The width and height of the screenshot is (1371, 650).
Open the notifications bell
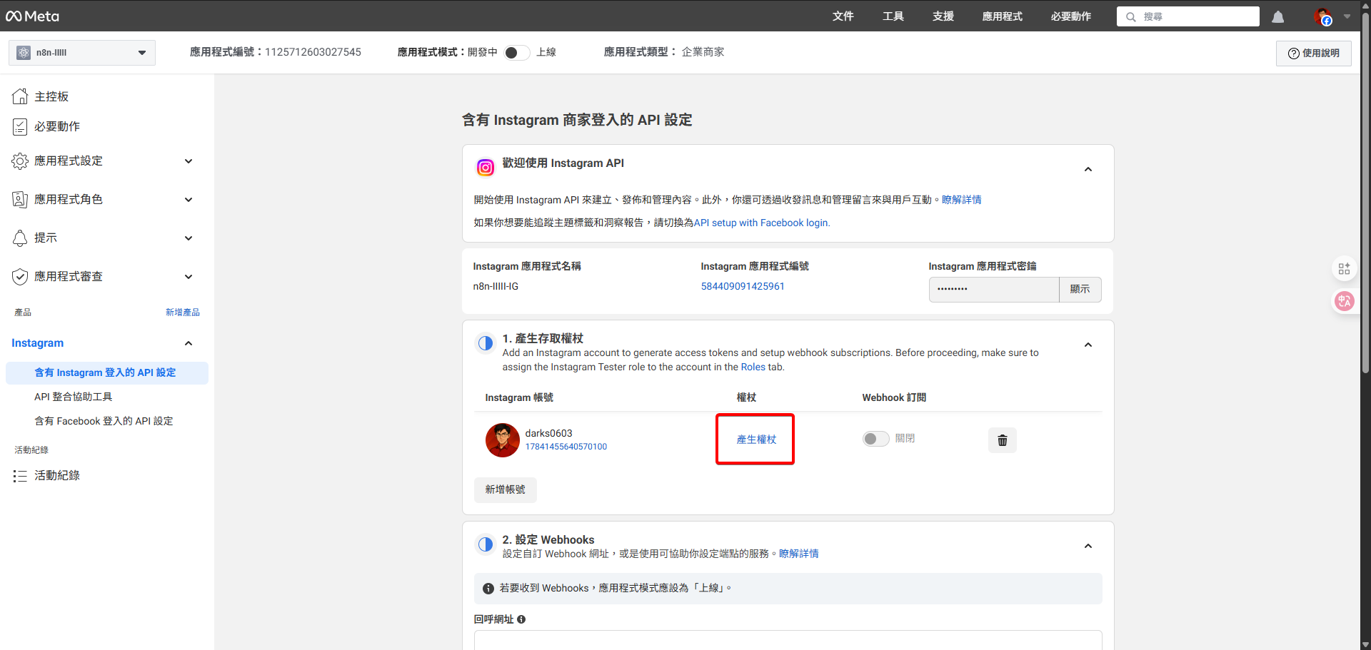[x=1277, y=16]
